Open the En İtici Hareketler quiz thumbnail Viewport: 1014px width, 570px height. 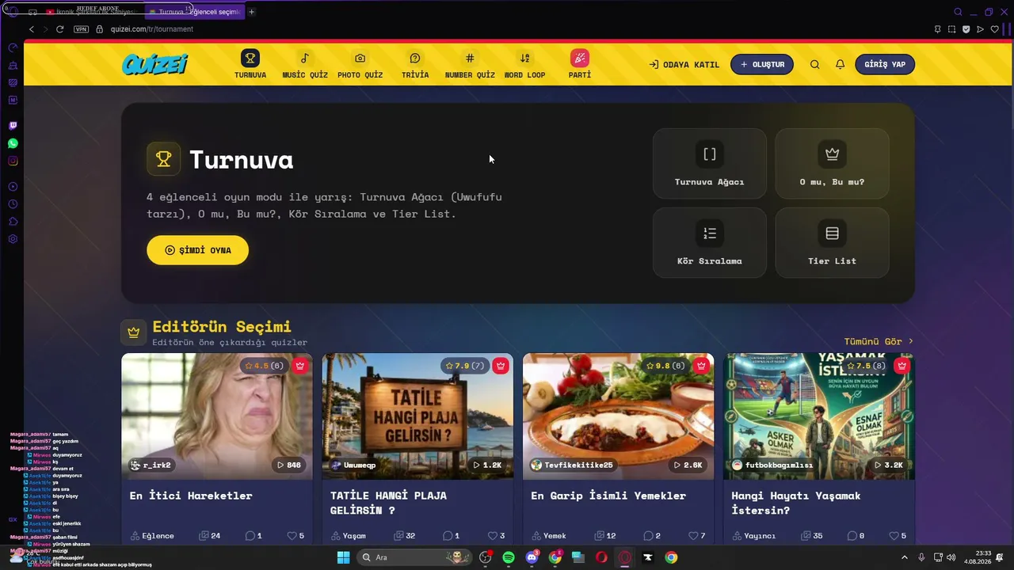pyautogui.click(x=217, y=416)
